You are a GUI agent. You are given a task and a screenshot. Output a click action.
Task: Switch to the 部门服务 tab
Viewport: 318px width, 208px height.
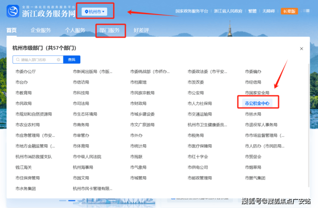[x=110, y=30]
